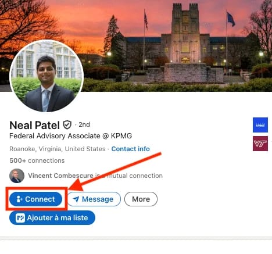272x254 pixels.
Task: Click the verified shield badge icon
Action: [x=67, y=125]
